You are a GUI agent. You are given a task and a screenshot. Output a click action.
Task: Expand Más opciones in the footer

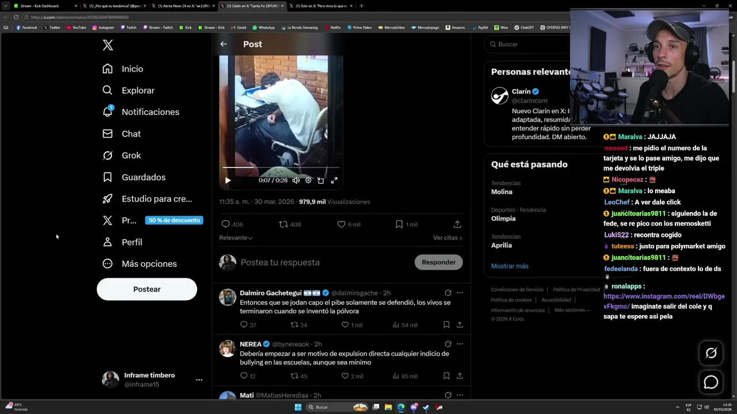(572, 310)
